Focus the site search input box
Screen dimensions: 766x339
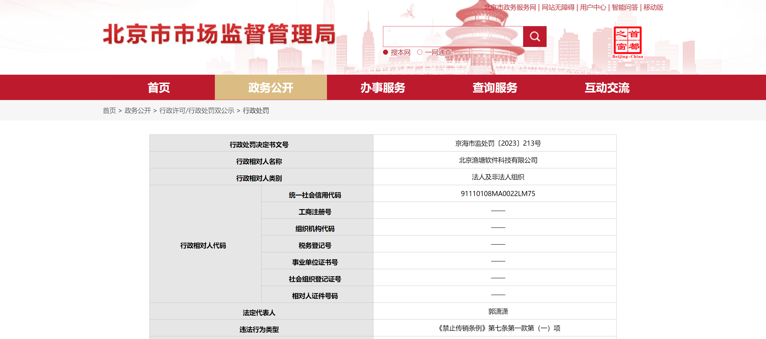coord(453,37)
